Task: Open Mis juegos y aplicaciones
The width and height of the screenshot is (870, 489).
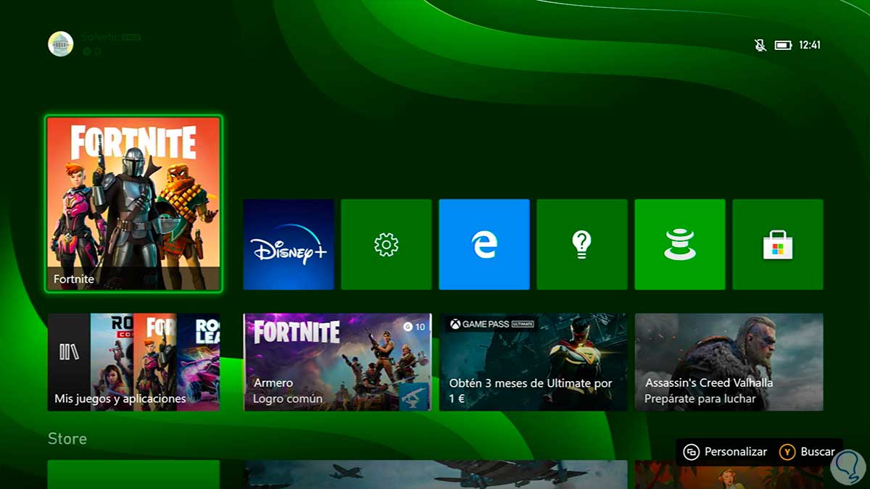Action: tap(133, 362)
